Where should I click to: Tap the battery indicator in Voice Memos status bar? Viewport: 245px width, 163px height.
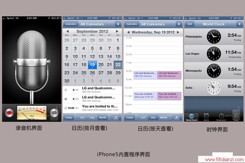coord(59,18)
